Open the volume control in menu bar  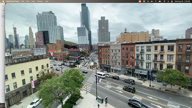152,1
